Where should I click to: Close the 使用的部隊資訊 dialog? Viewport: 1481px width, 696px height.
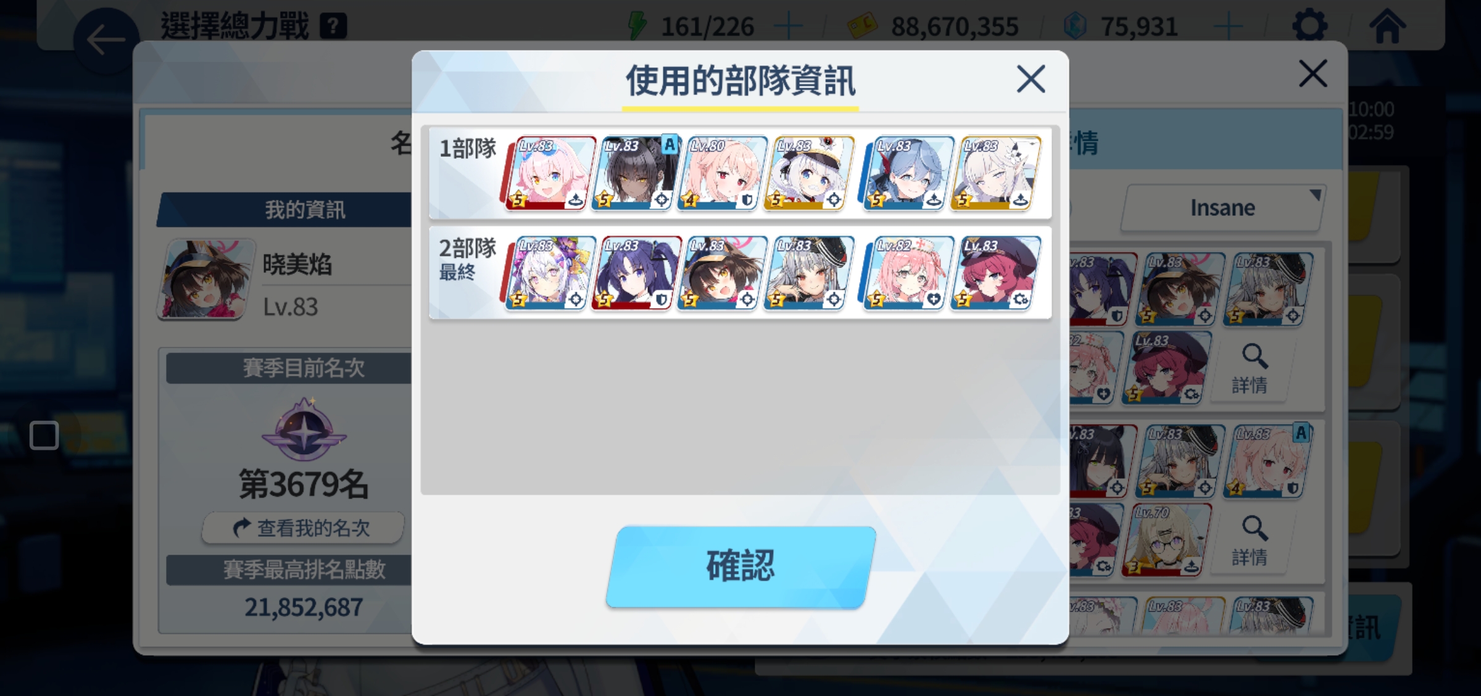1031,79
